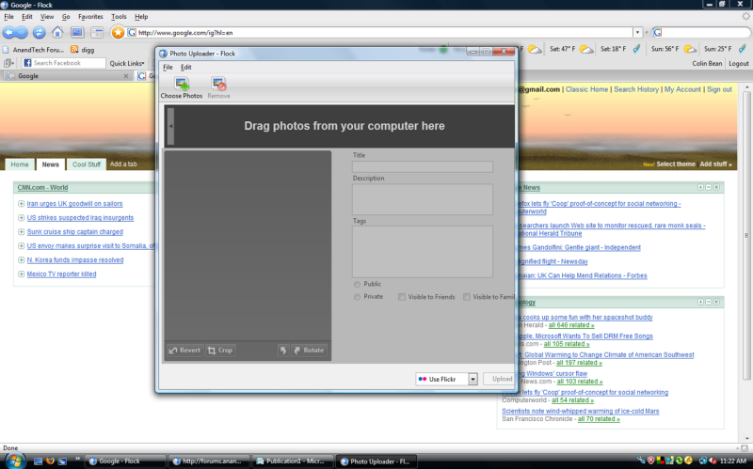Click the Choose Photos icon in Photo Uploader
The image size is (753, 469).
[182, 85]
